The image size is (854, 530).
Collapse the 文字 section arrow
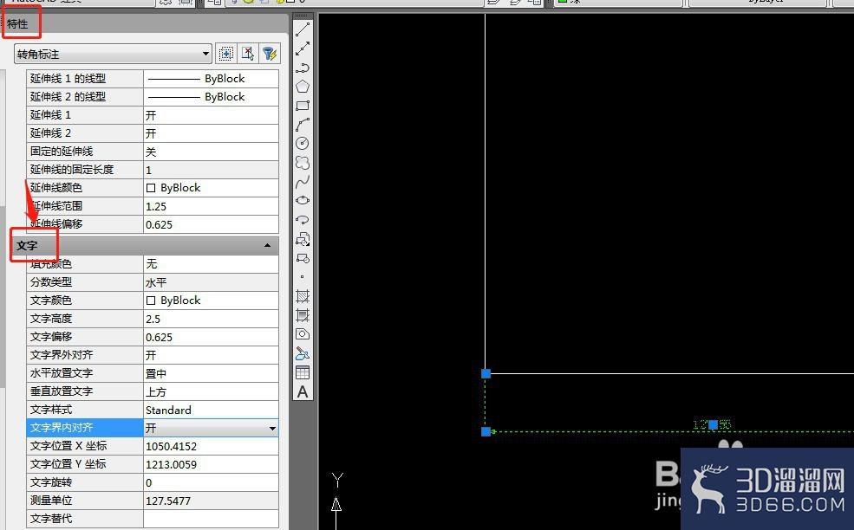pyautogui.click(x=267, y=245)
